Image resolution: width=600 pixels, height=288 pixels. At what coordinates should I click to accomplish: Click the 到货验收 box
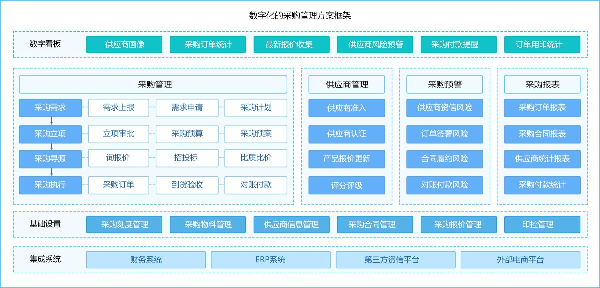click(187, 185)
